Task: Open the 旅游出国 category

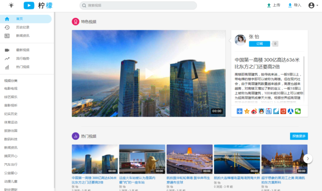Action: click(x=11, y=131)
